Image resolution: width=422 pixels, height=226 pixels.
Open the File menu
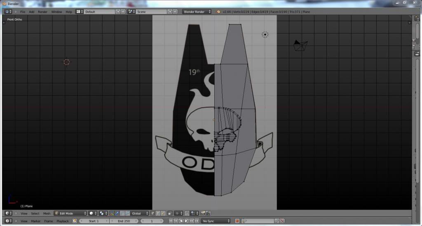[23, 12]
